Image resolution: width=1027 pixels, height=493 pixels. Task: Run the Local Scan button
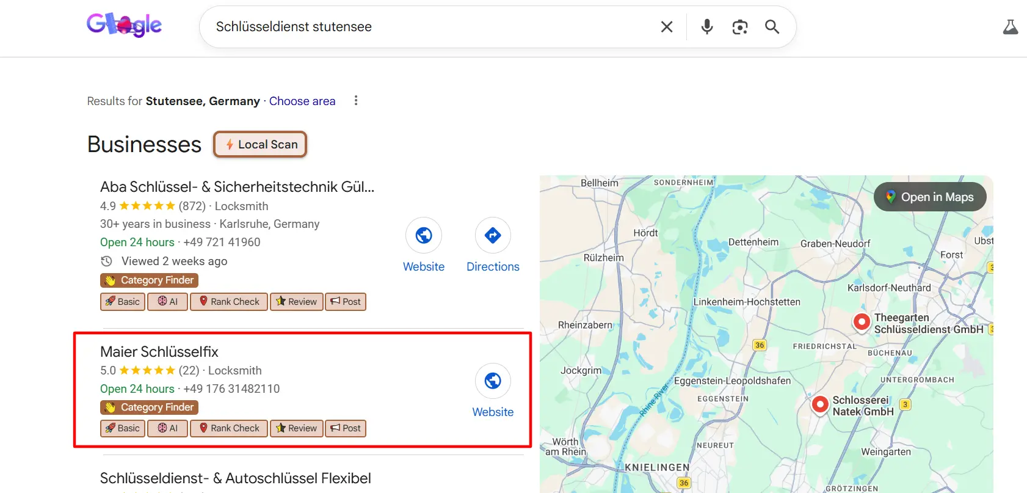(x=260, y=145)
